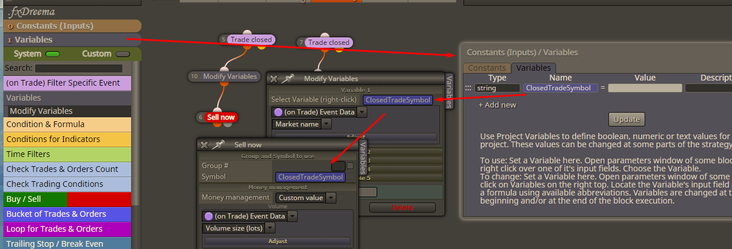Open Constants (Inputs) in the sidebar
This screenshot has width=732, height=249.
click(x=72, y=26)
